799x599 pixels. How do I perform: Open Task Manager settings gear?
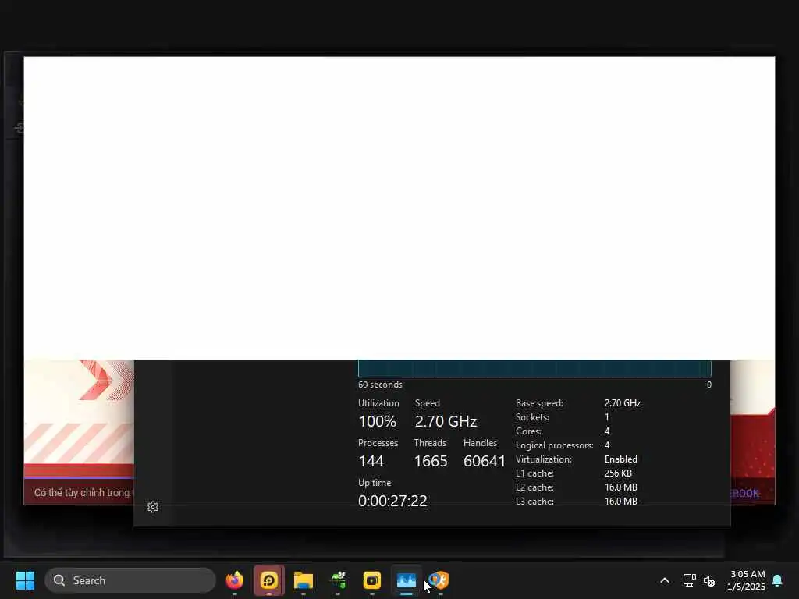(x=153, y=507)
